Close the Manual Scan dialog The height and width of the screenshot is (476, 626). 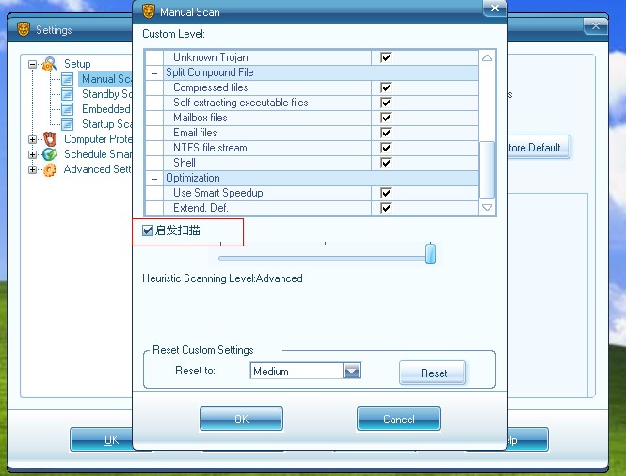point(495,8)
